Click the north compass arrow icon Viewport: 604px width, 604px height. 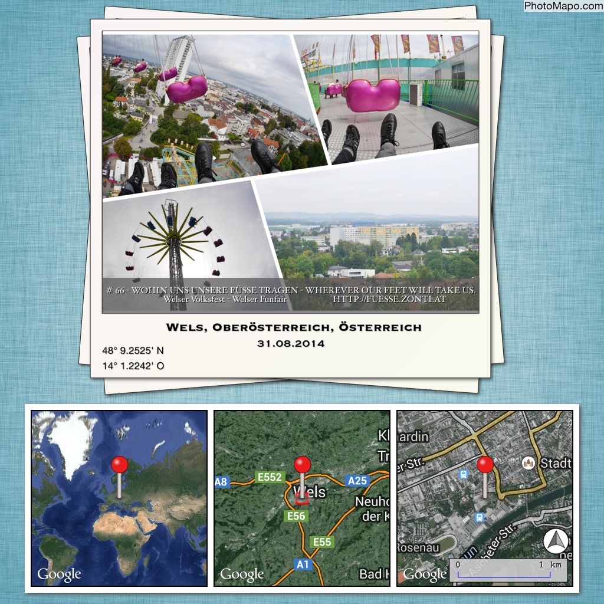click(x=554, y=541)
